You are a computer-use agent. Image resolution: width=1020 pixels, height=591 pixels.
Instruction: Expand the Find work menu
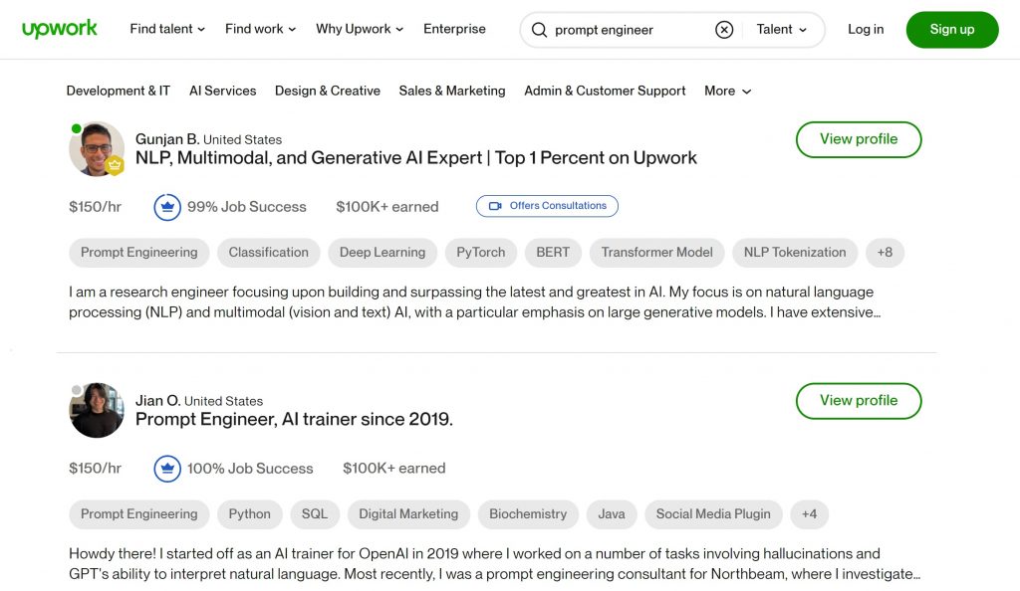[260, 29]
